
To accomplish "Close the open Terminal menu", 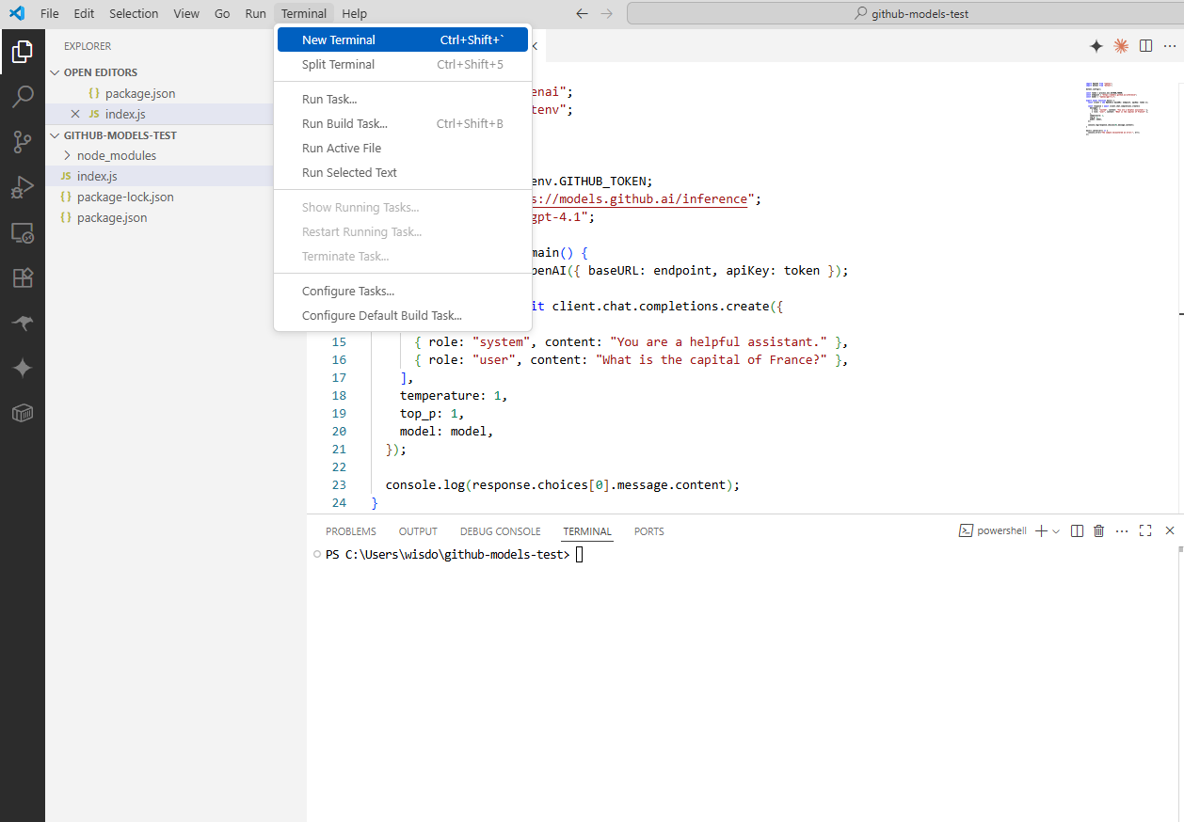I will pyautogui.click(x=304, y=13).
